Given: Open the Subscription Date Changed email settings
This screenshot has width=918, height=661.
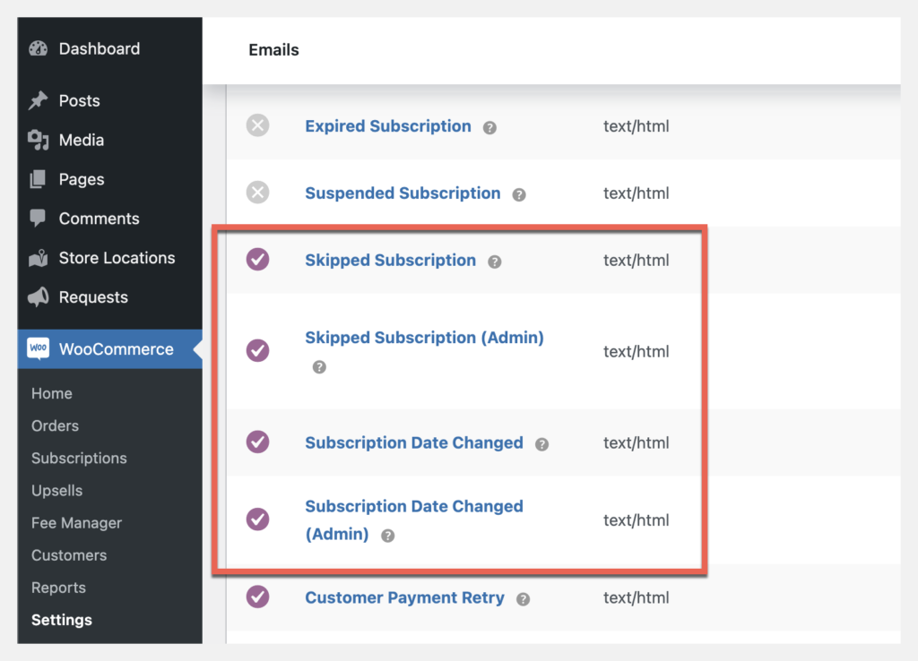Looking at the screenshot, I should (414, 442).
